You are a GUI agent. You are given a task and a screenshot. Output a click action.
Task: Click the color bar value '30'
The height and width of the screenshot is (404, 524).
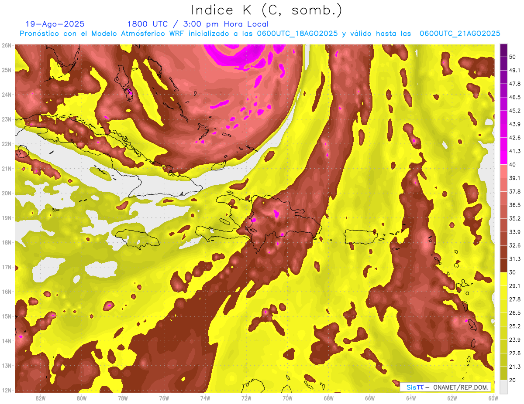click(x=513, y=272)
